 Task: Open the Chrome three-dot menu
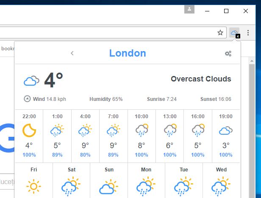click(248, 33)
